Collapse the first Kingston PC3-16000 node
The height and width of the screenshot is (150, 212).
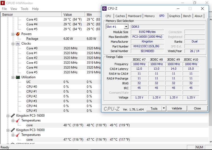pyautogui.click(x=8, y=116)
